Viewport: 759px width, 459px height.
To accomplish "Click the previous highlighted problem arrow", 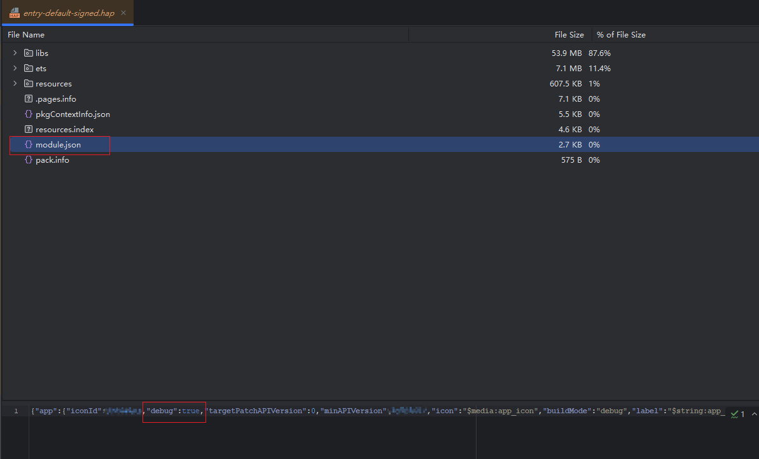I will click(754, 414).
